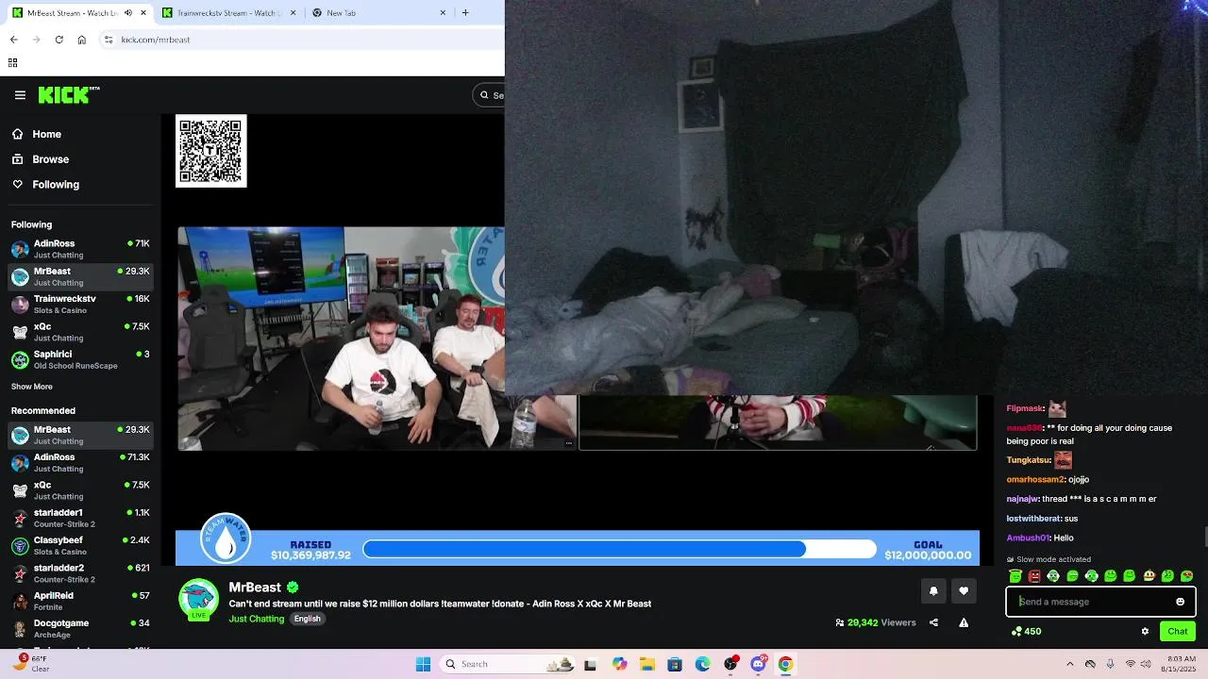This screenshot has width=1208, height=679.
Task: Reload the kick.com page
Action: 59,40
